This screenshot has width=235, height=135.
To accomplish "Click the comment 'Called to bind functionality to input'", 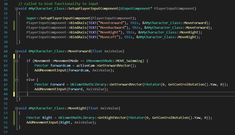I will click(x=58, y=4).
